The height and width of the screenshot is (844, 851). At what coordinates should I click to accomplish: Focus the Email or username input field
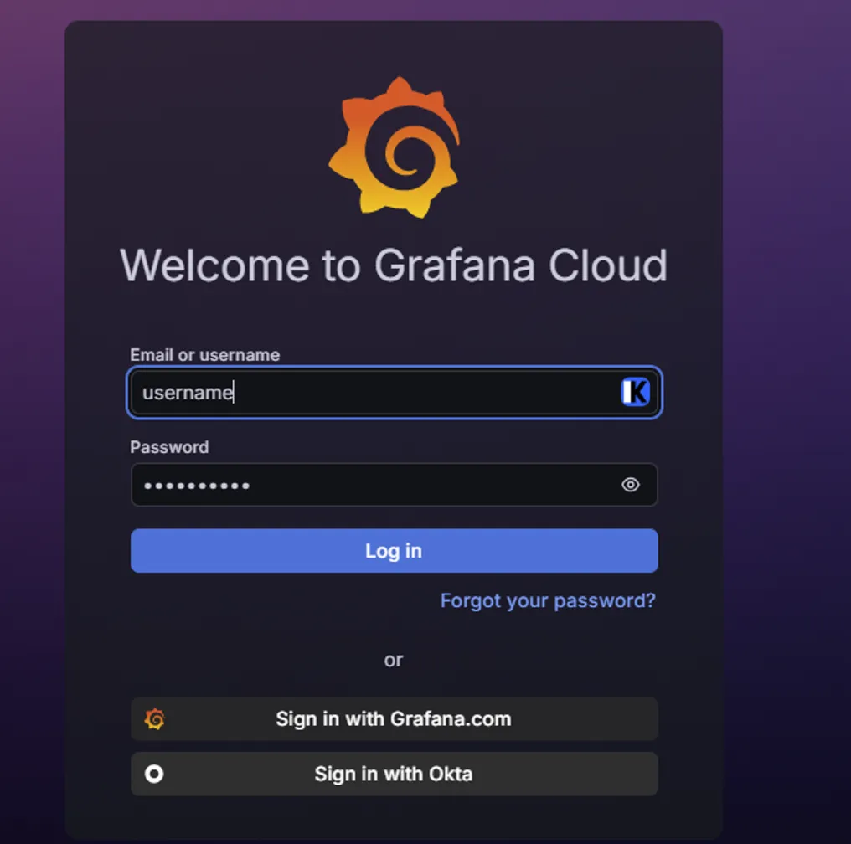[x=394, y=392]
